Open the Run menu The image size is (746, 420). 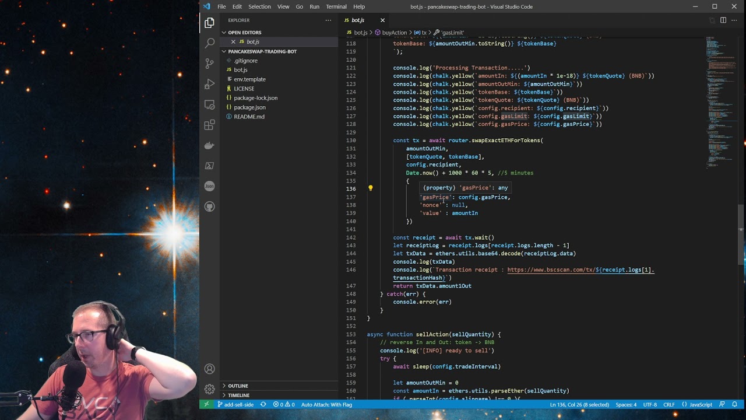coord(315,6)
